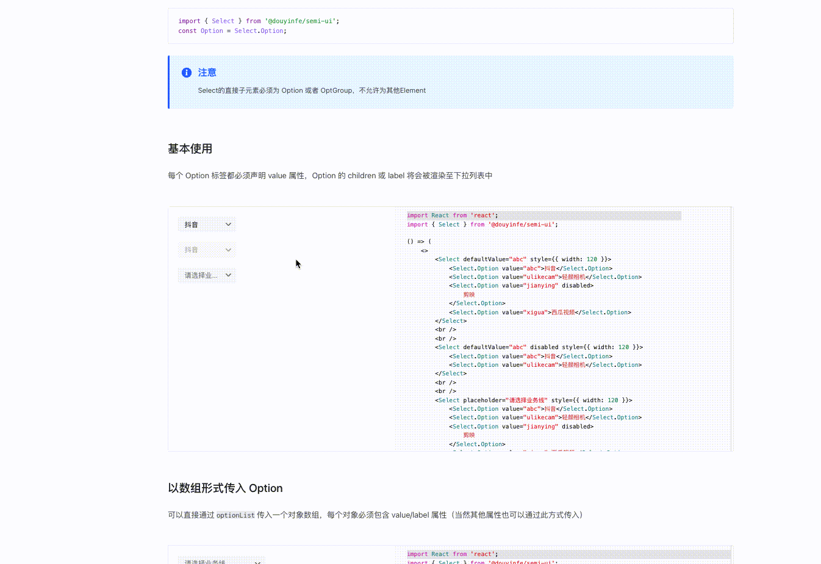Click the chevron on the disabled 抖音 select

(x=228, y=249)
